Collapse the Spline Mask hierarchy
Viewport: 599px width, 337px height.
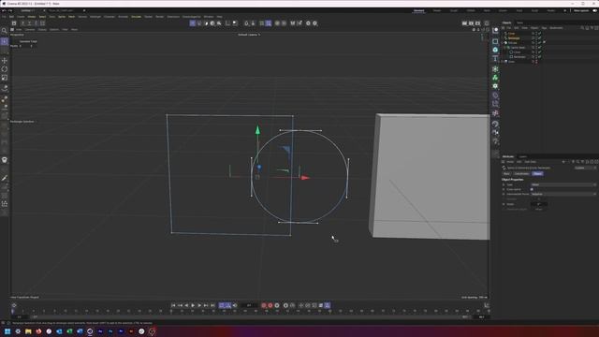pyautogui.click(x=505, y=48)
